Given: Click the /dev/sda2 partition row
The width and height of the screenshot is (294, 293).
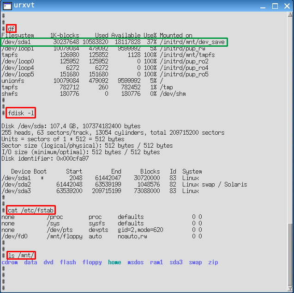Looking at the screenshot, I should [x=124, y=184].
